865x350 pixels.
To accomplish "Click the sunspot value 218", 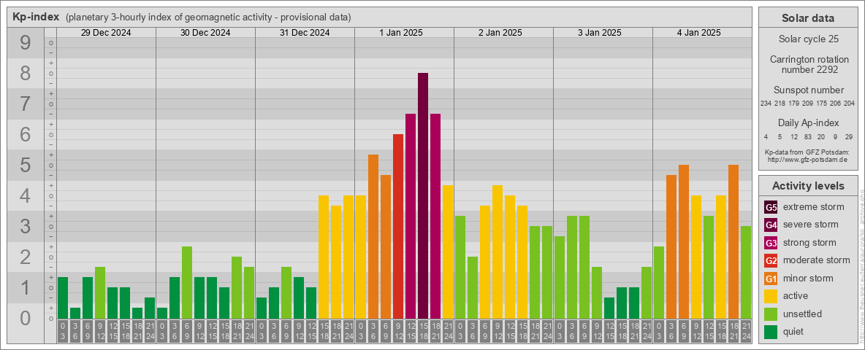I will 780,104.
